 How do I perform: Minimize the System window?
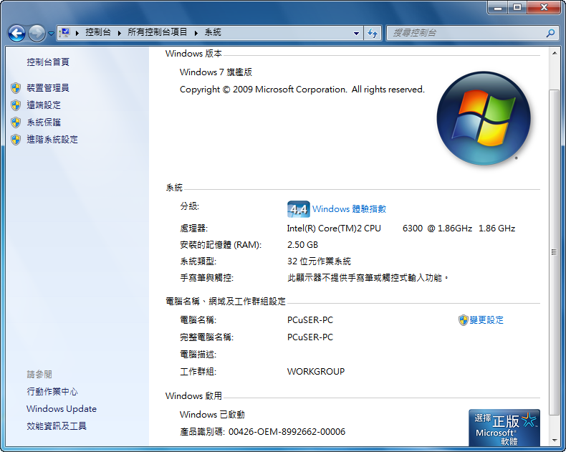498,7
